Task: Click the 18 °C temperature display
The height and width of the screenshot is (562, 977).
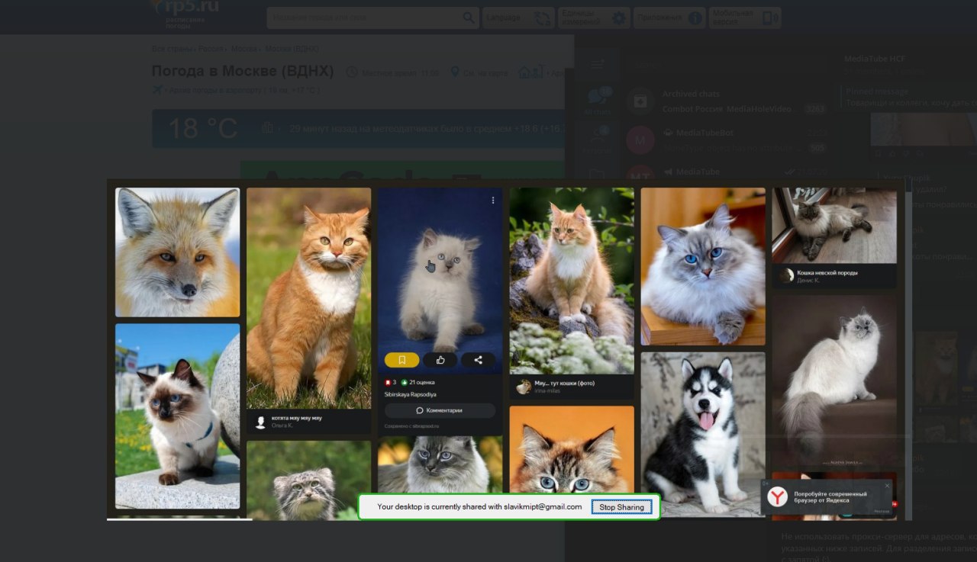Action: 202,128
